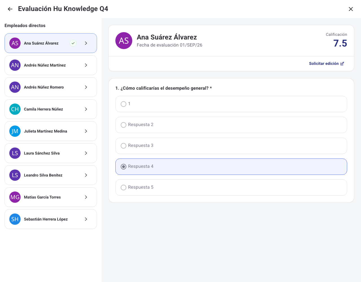Select employee name Laura Sánchez Silva

(x=42, y=153)
